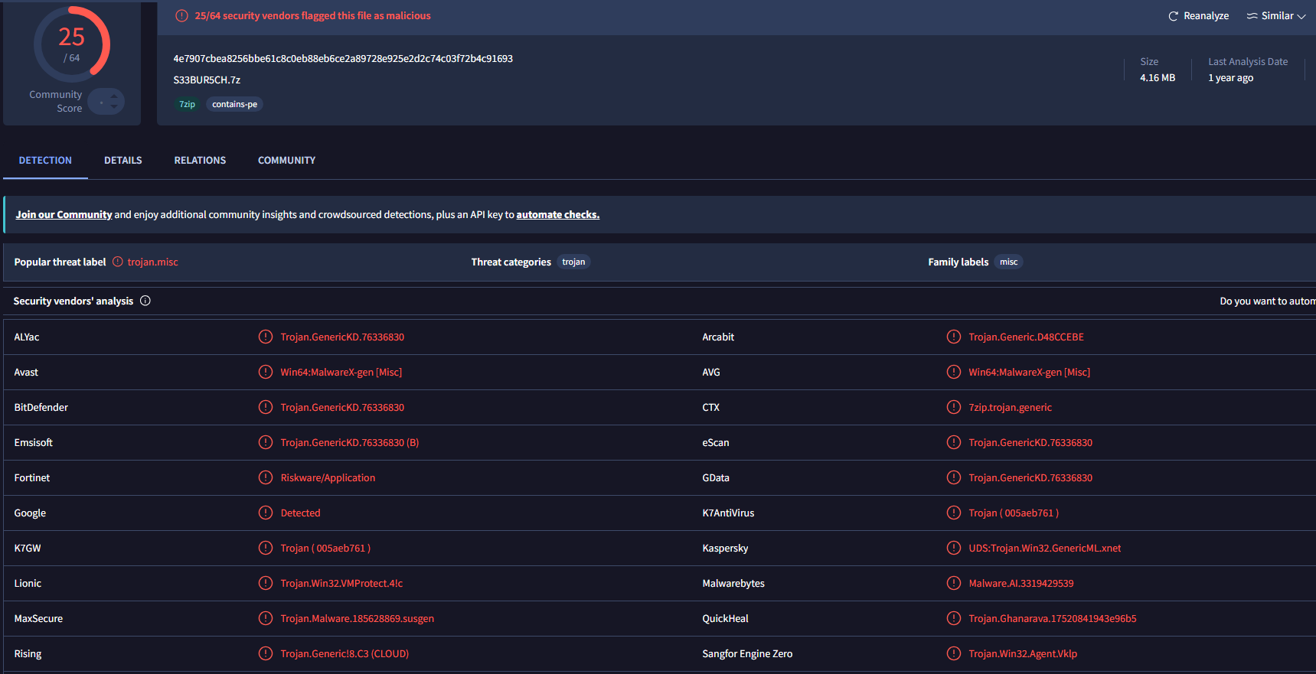
Task: Click Trojan.Generic!8.C3 (CLOUD) Rising detection
Action: coord(345,653)
